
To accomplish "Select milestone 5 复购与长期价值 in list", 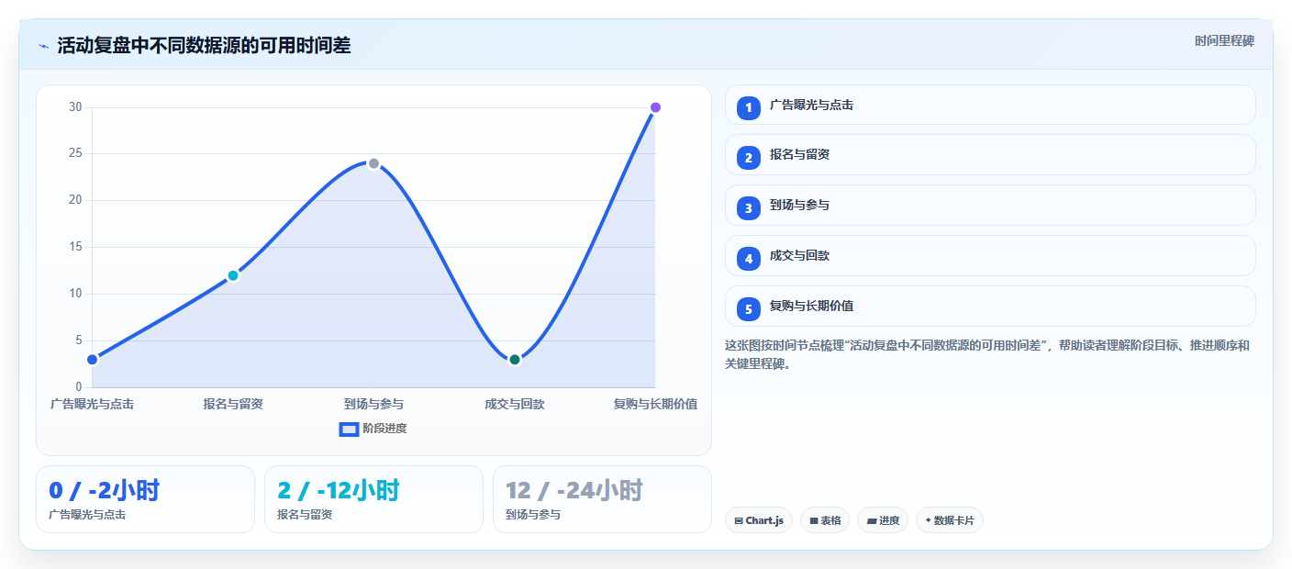I will click(990, 306).
